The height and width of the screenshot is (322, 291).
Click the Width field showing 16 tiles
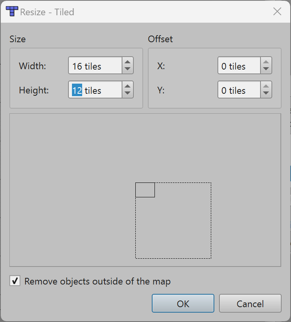pyautogui.click(x=95, y=66)
